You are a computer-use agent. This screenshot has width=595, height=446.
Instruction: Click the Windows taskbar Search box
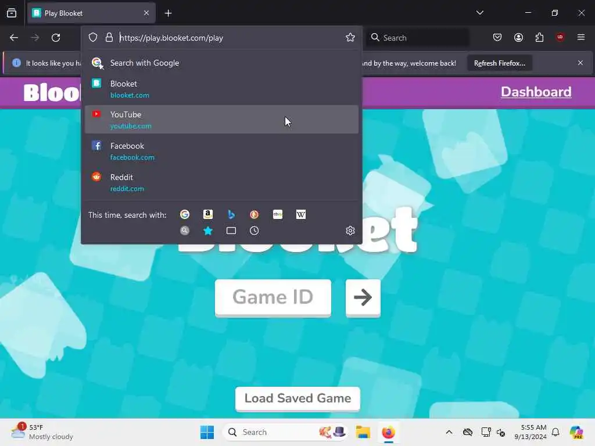point(285,432)
